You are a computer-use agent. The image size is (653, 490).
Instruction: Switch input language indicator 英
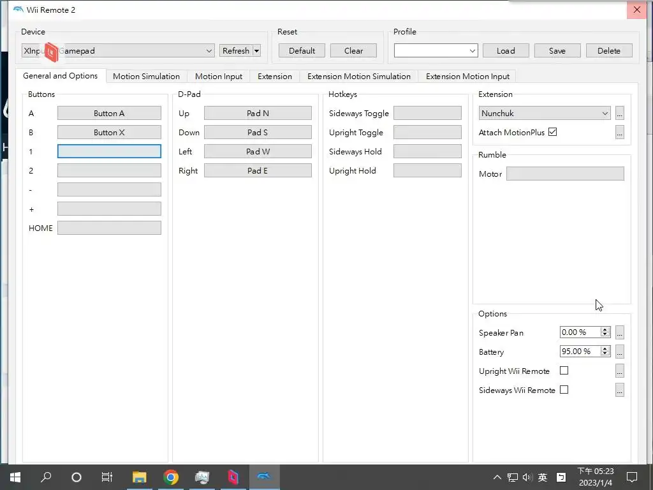[542, 477]
